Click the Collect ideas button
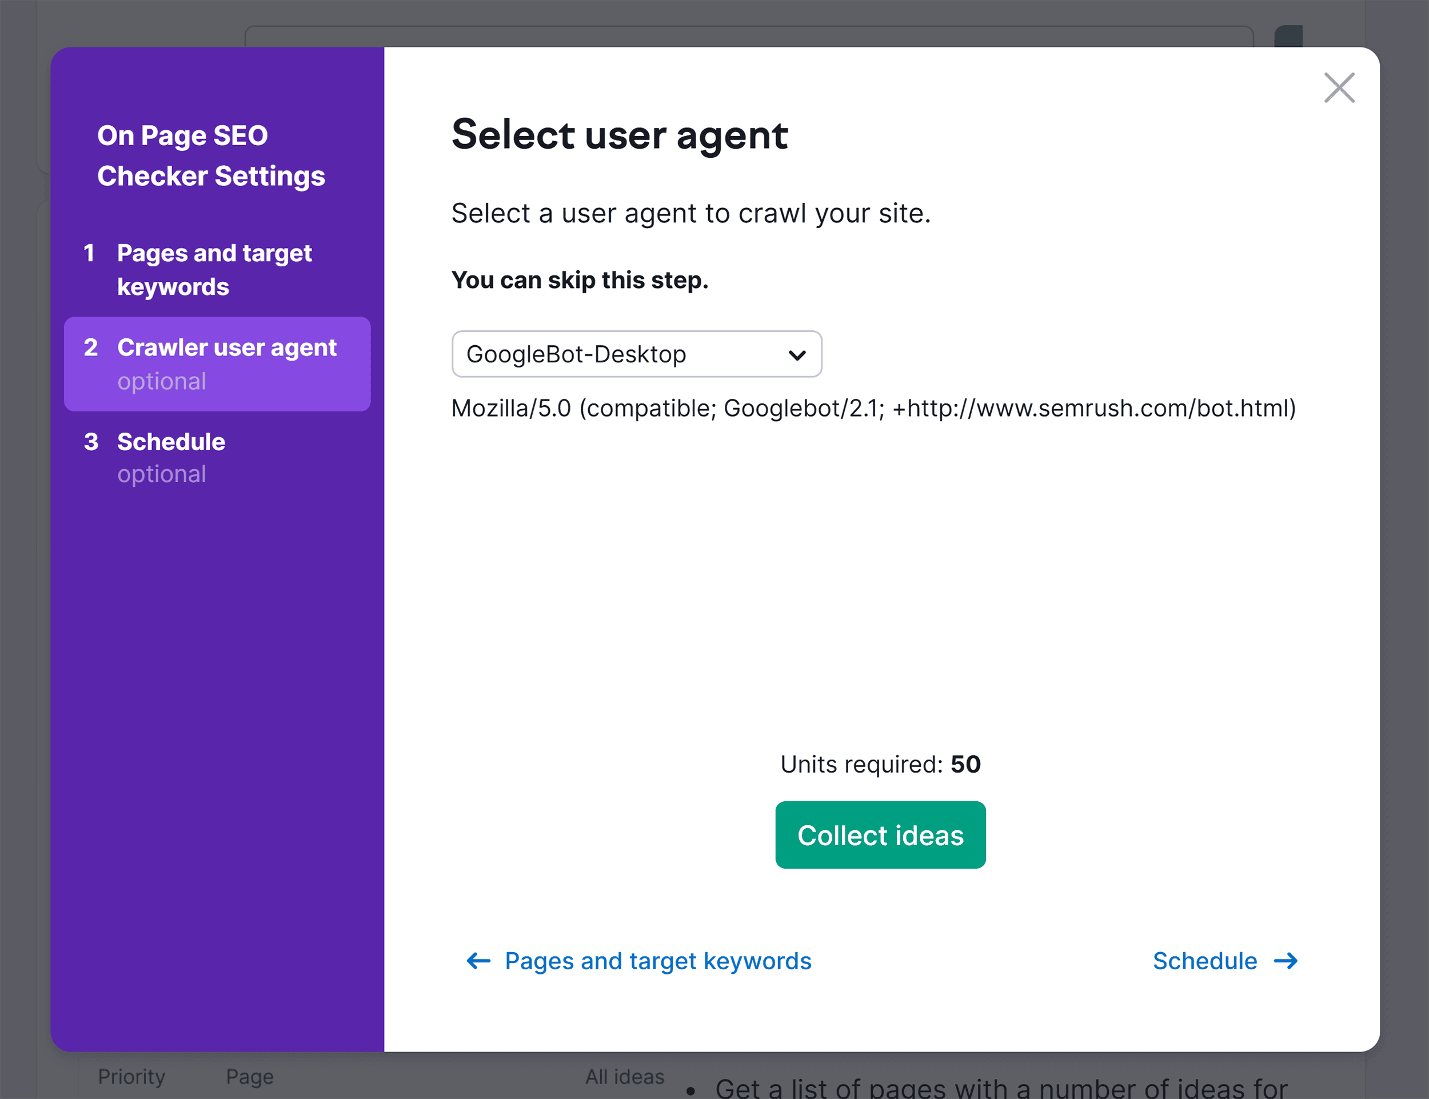 click(x=880, y=835)
